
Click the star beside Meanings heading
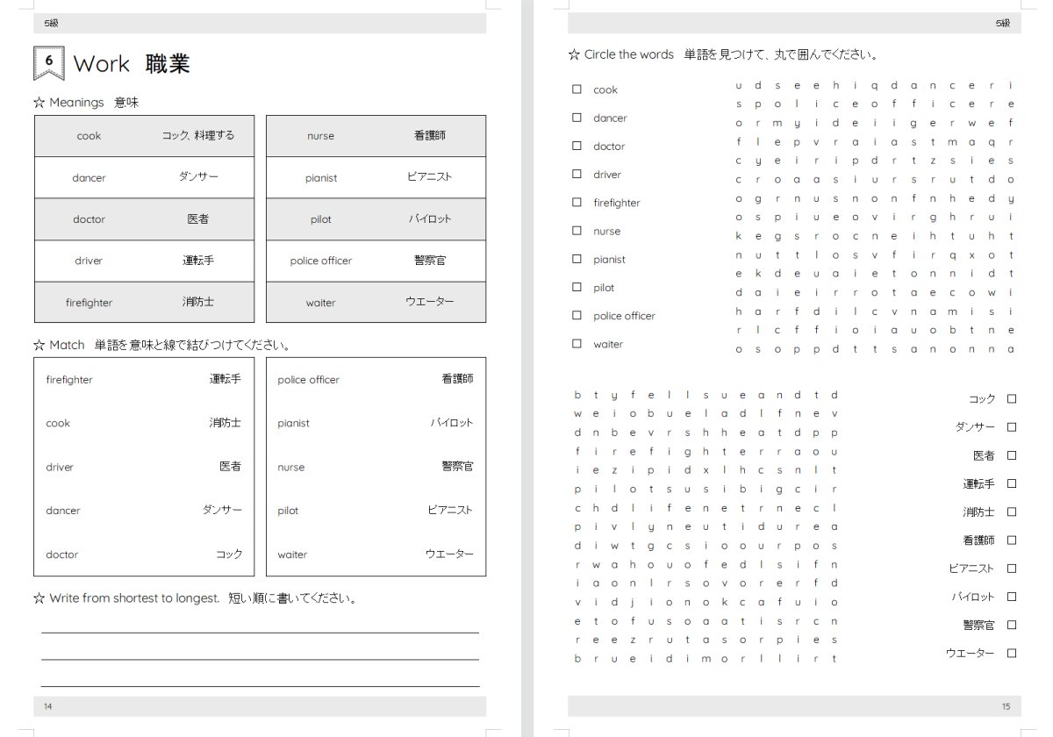39,103
